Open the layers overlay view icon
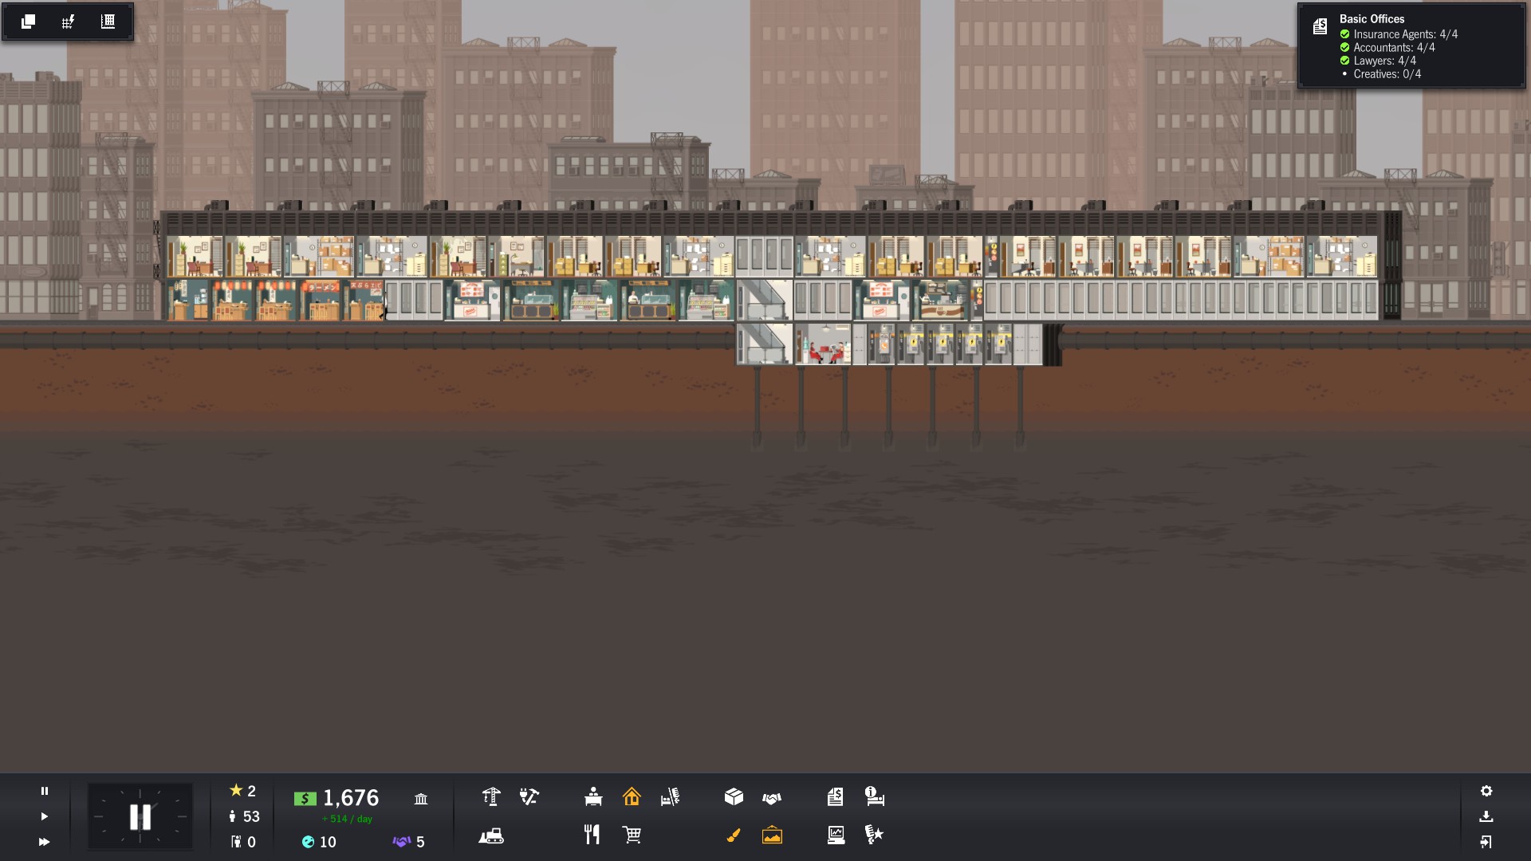The height and width of the screenshot is (861, 1531). (28, 22)
